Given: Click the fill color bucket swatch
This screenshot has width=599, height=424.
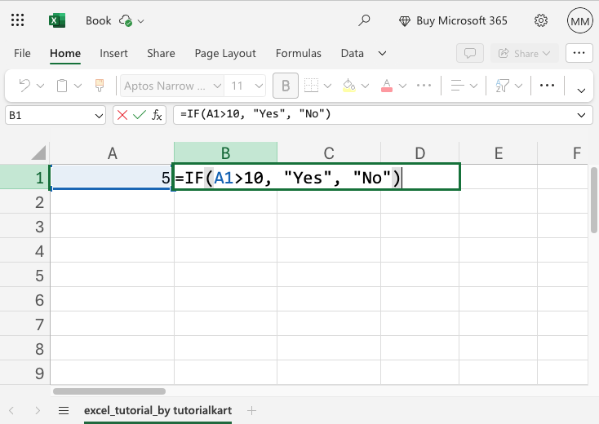Looking at the screenshot, I should click(x=348, y=86).
